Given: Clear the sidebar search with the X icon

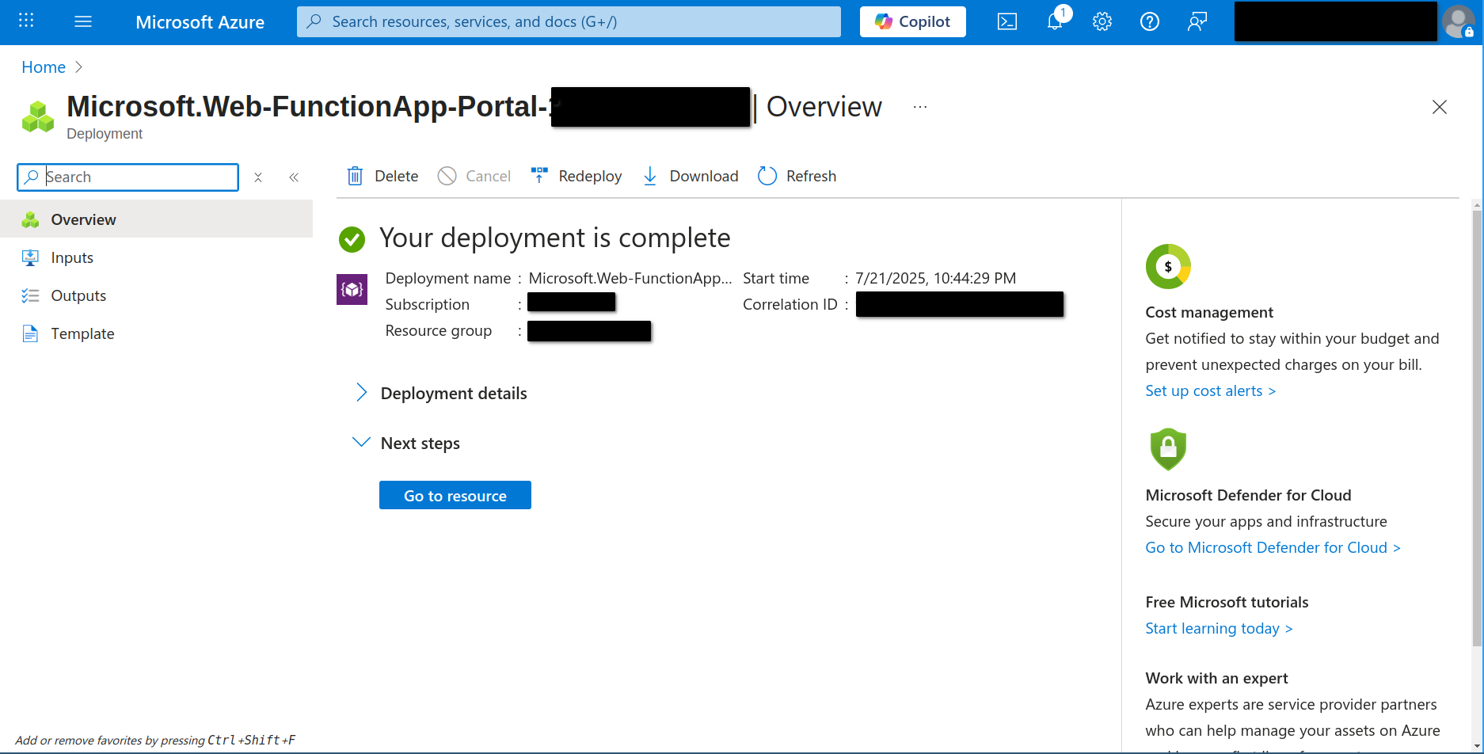Looking at the screenshot, I should point(257,177).
